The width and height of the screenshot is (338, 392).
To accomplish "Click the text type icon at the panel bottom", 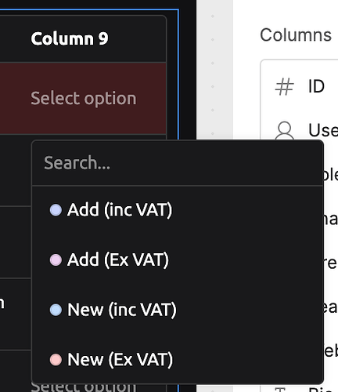I will [281, 390].
